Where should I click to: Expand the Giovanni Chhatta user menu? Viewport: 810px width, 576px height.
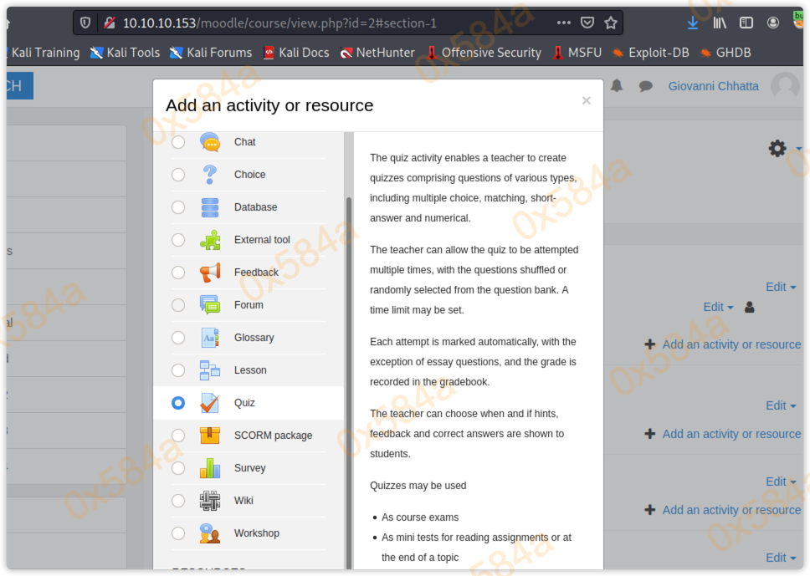tap(714, 86)
